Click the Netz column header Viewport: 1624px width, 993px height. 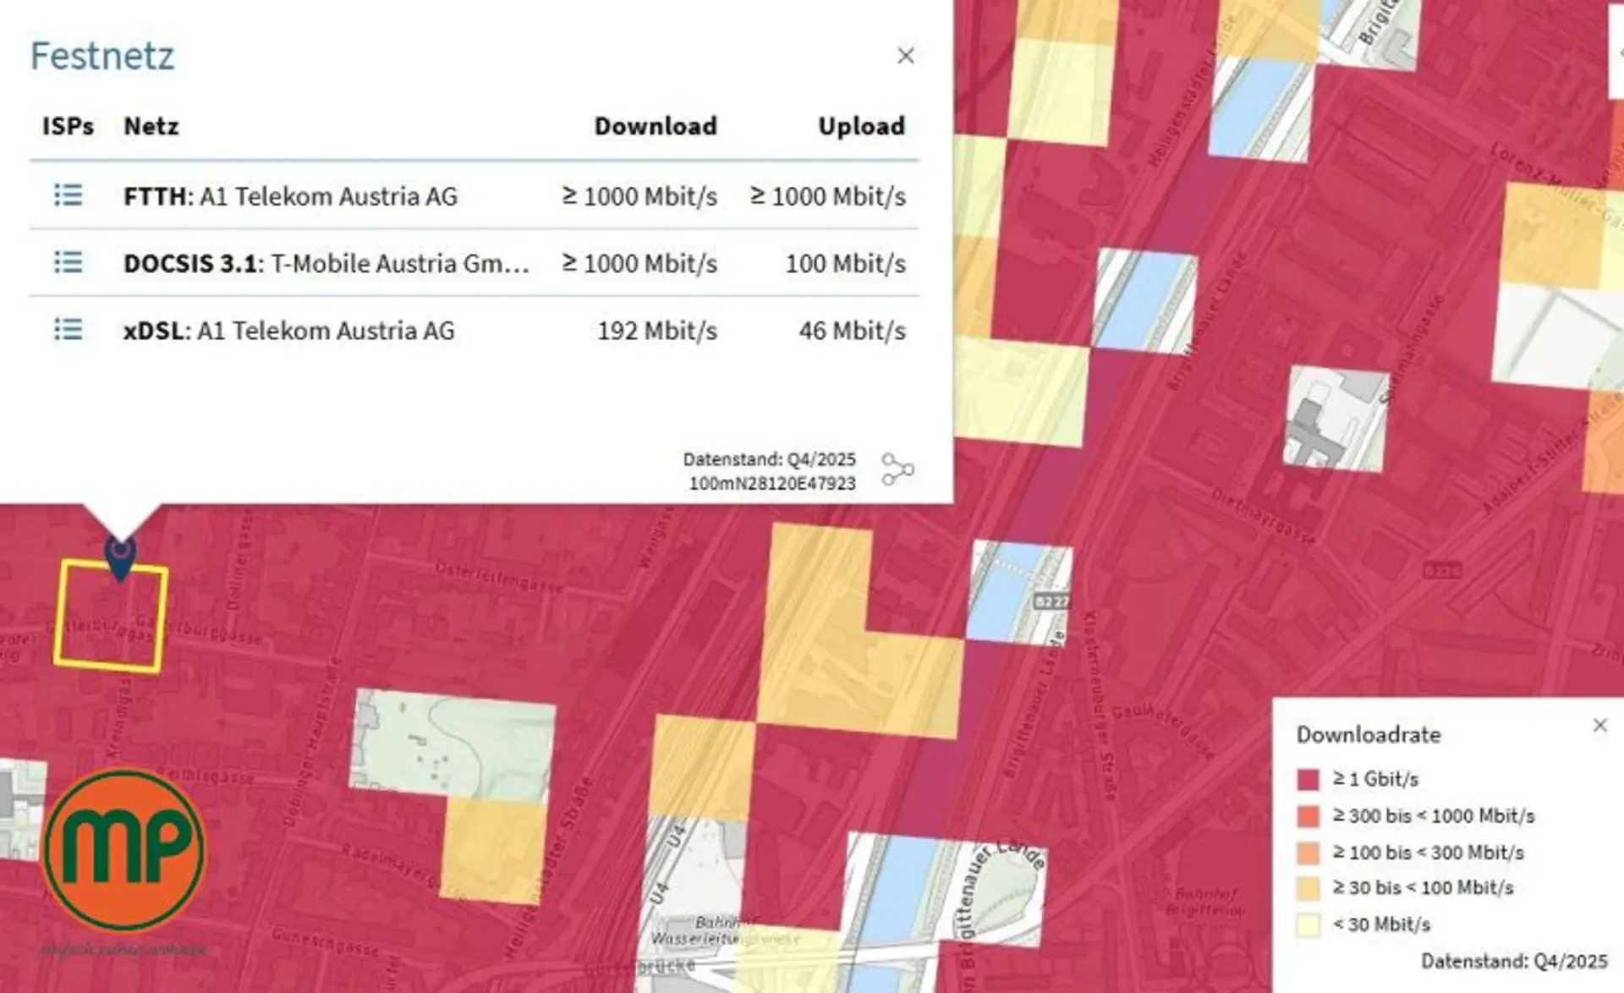151,126
